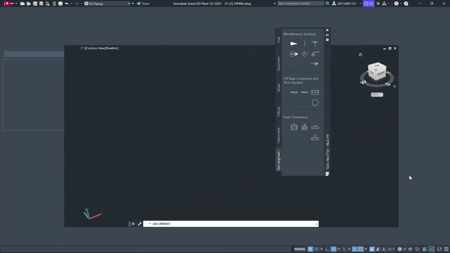Select the hexagon tie-in symbol

point(315,103)
